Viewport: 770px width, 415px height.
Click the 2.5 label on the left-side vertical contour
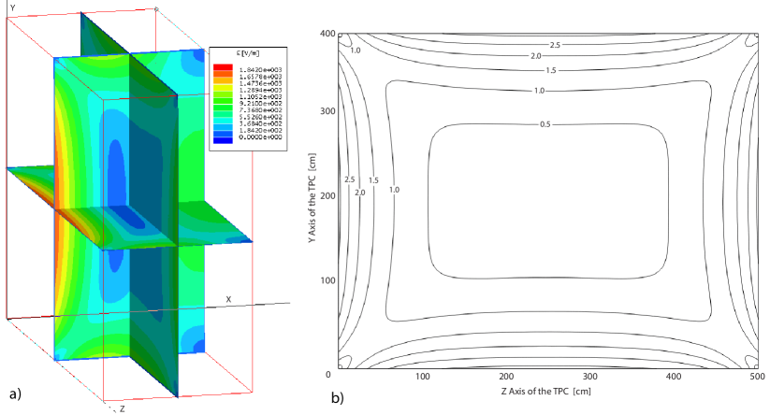pyautogui.click(x=350, y=179)
